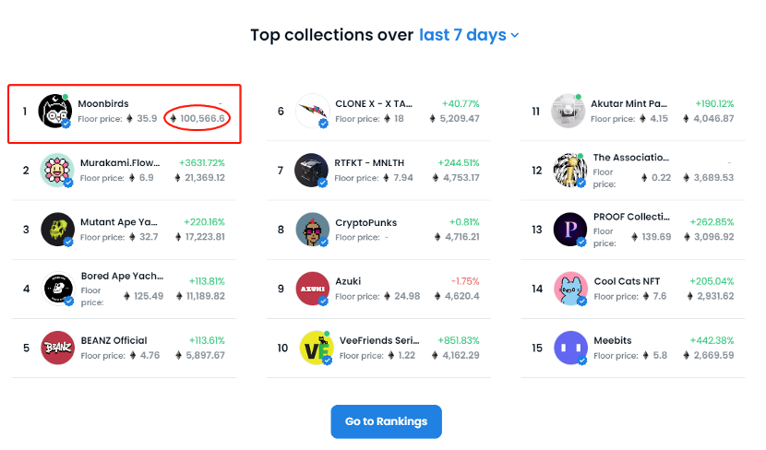Screen dimensions: 766x450
Task: Expand the "last 7 days" dropdown
Action: tap(469, 35)
